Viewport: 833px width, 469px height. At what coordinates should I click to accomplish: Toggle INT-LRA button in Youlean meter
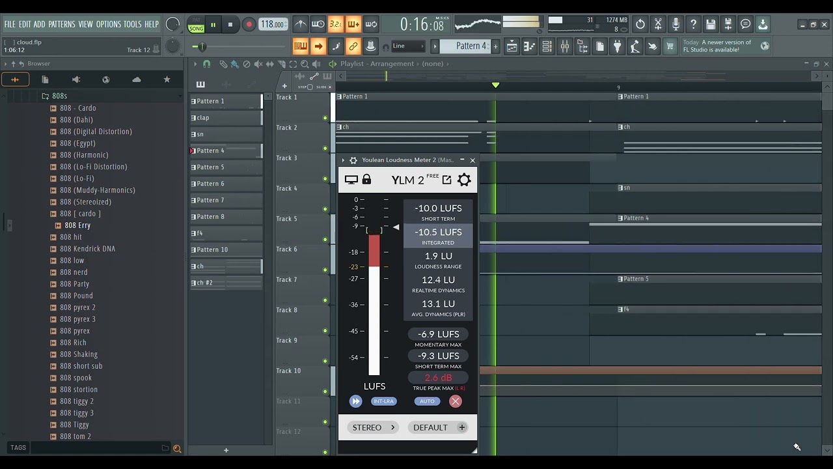tap(383, 401)
